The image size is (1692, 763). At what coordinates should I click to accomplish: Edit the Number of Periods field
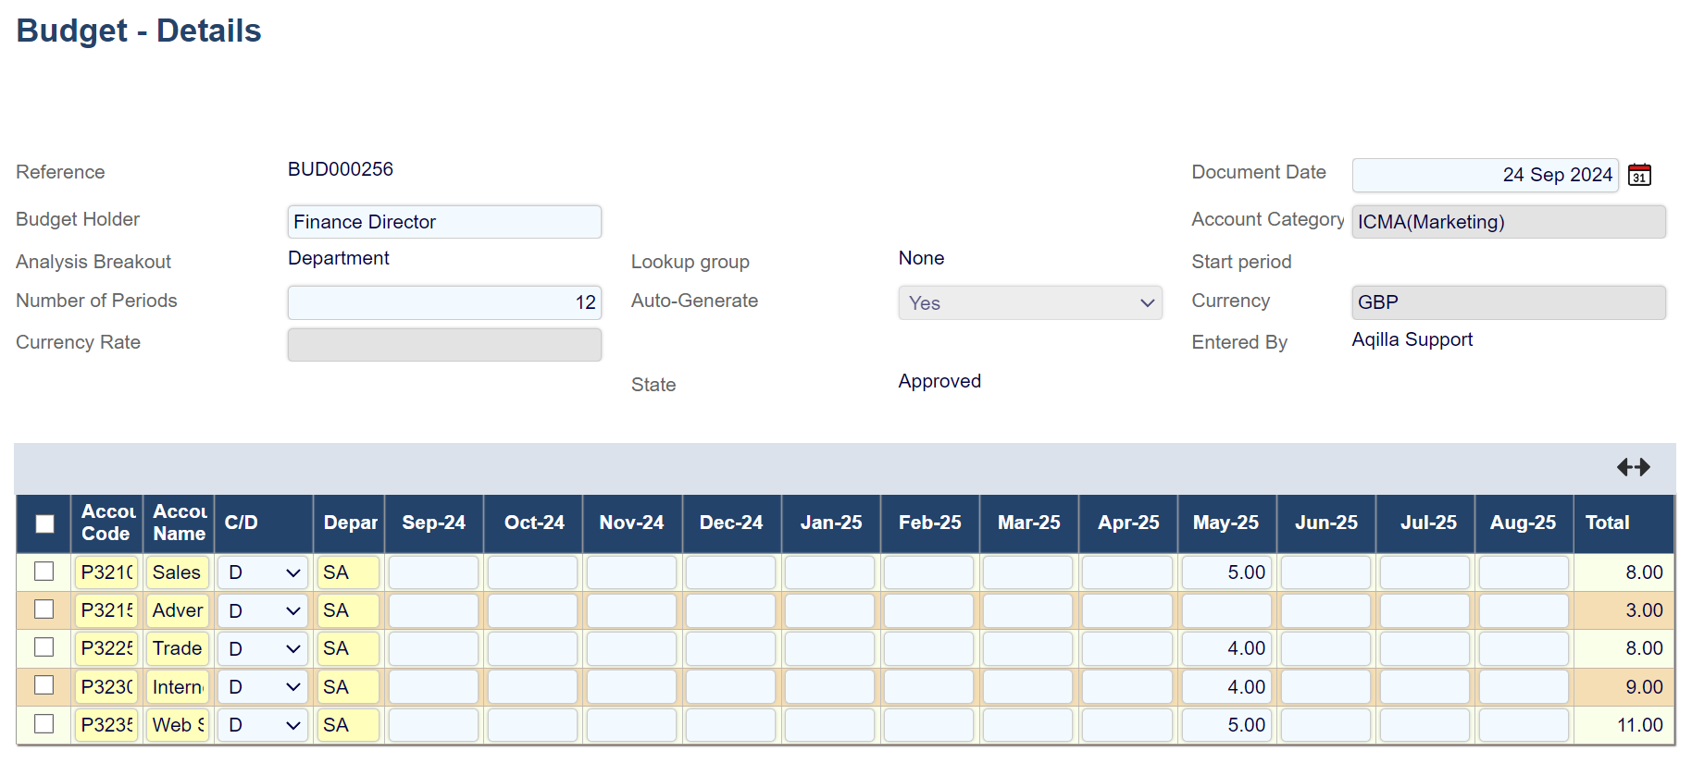tap(444, 302)
